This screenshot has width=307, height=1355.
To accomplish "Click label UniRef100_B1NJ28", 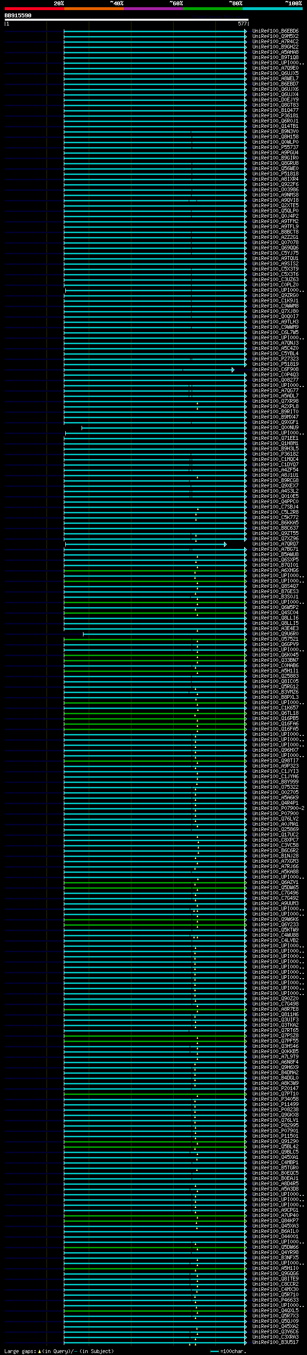I will click(275, 856).
